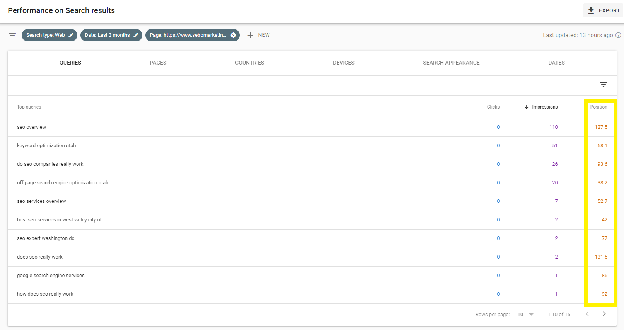The width and height of the screenshot is (624, 330).
Task: Click the position value 127.5
Action: (601, 127)
